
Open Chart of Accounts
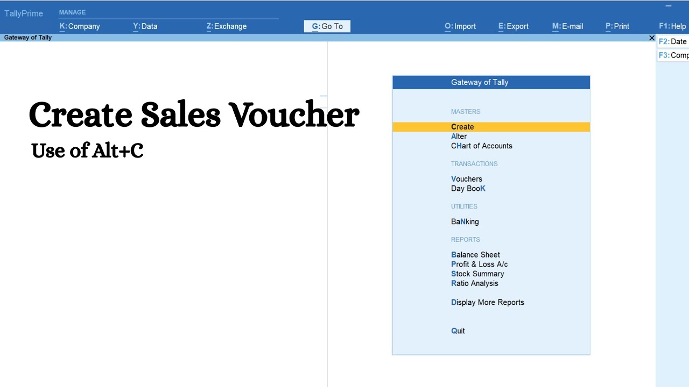pyautogui.click(x=482, y=146)
